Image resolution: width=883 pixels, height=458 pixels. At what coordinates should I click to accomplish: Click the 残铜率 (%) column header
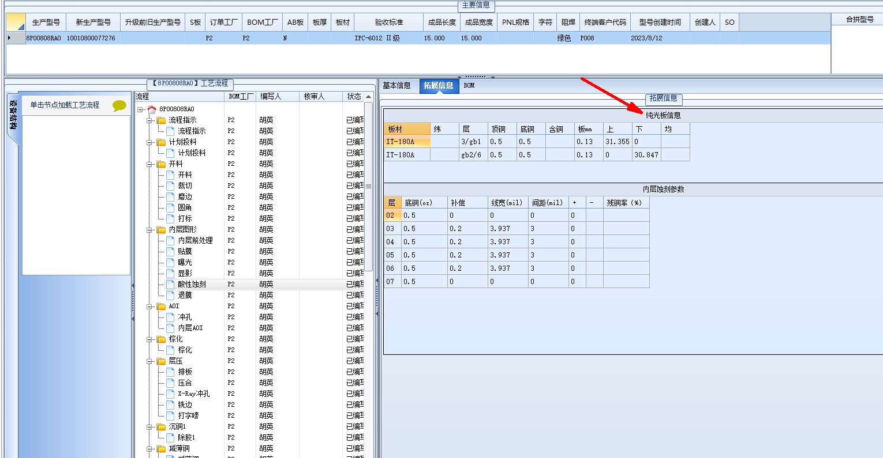tap(626, 203)
